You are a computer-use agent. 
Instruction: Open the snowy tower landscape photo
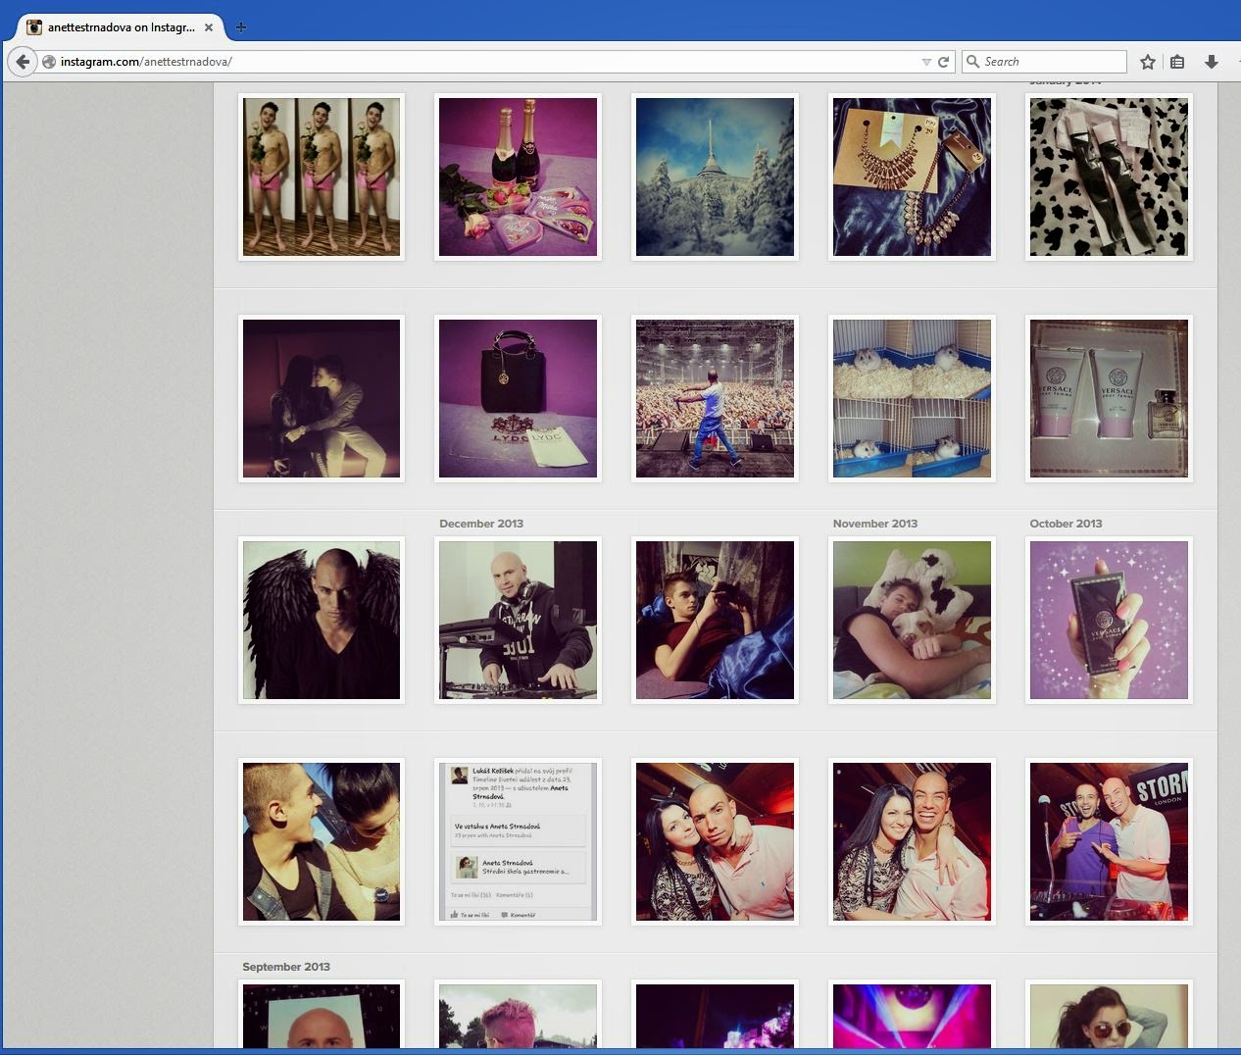715,176
